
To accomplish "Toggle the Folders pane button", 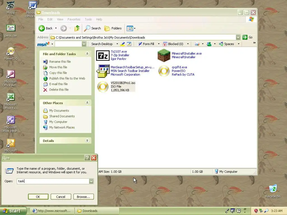I will pos(113,28).
